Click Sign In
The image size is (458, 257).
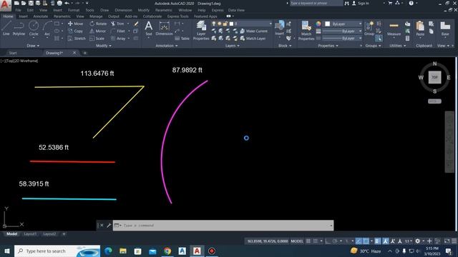pos(360,3)
